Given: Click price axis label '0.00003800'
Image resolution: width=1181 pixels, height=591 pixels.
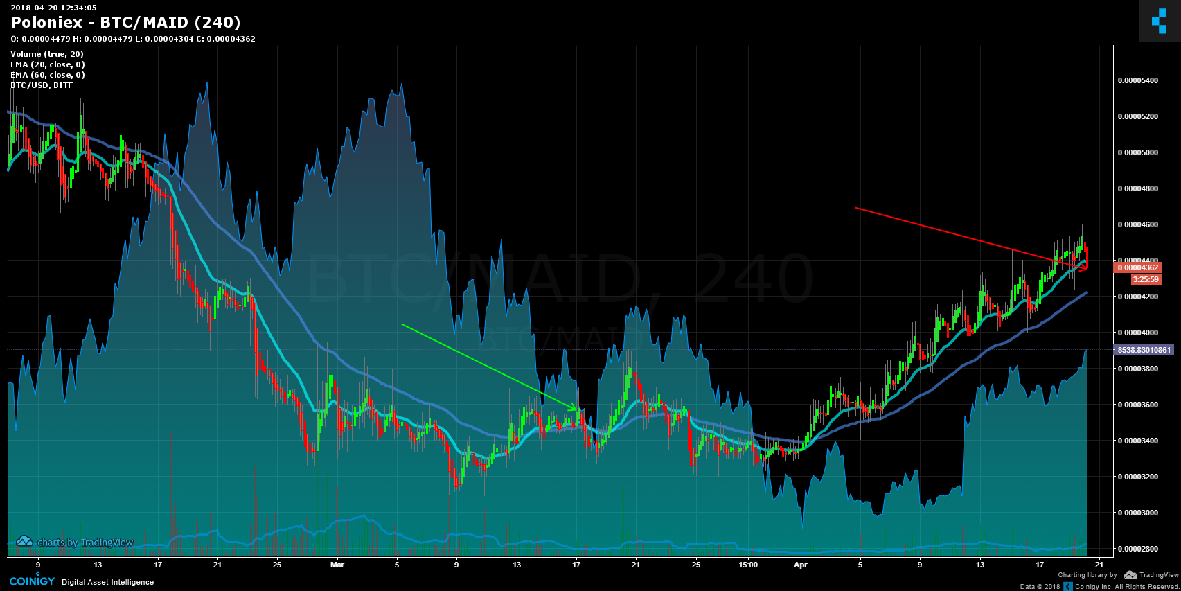Looking at the screenshot, I should point(1138,369).
